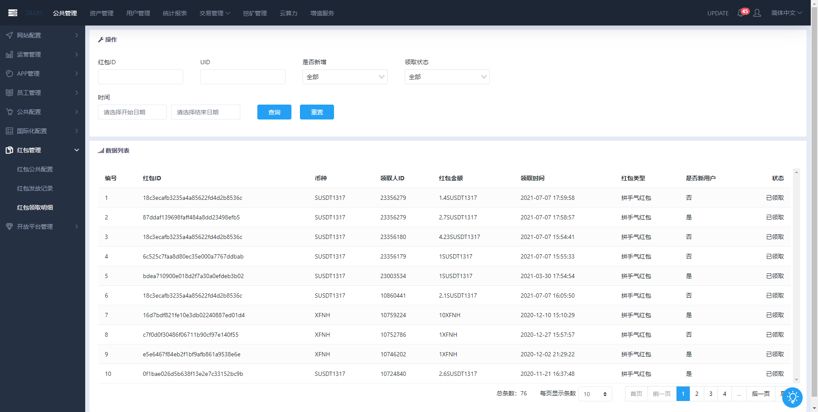Click 领取人ID 23356180
Screen dimensions: 818x412
click(x=393, y=237)
